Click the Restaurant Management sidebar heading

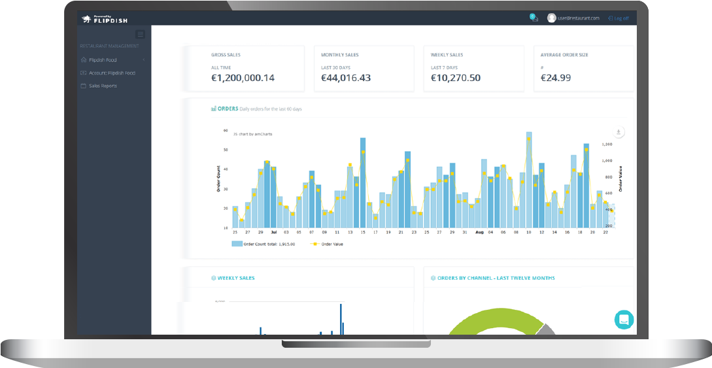coord(109,46)
